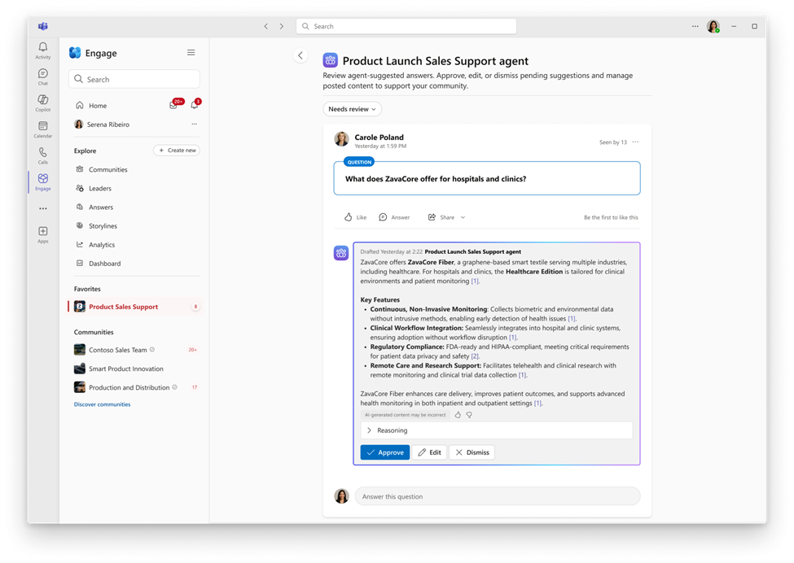The width and height of the screenshot is (794, 563).
Task: Open the Share dropdown arrow
Action: (x=463, y=217)
